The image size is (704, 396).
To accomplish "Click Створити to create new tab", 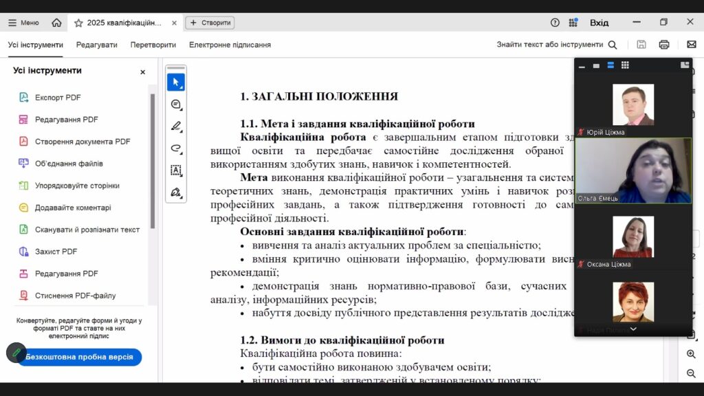I will coord(210,23).
